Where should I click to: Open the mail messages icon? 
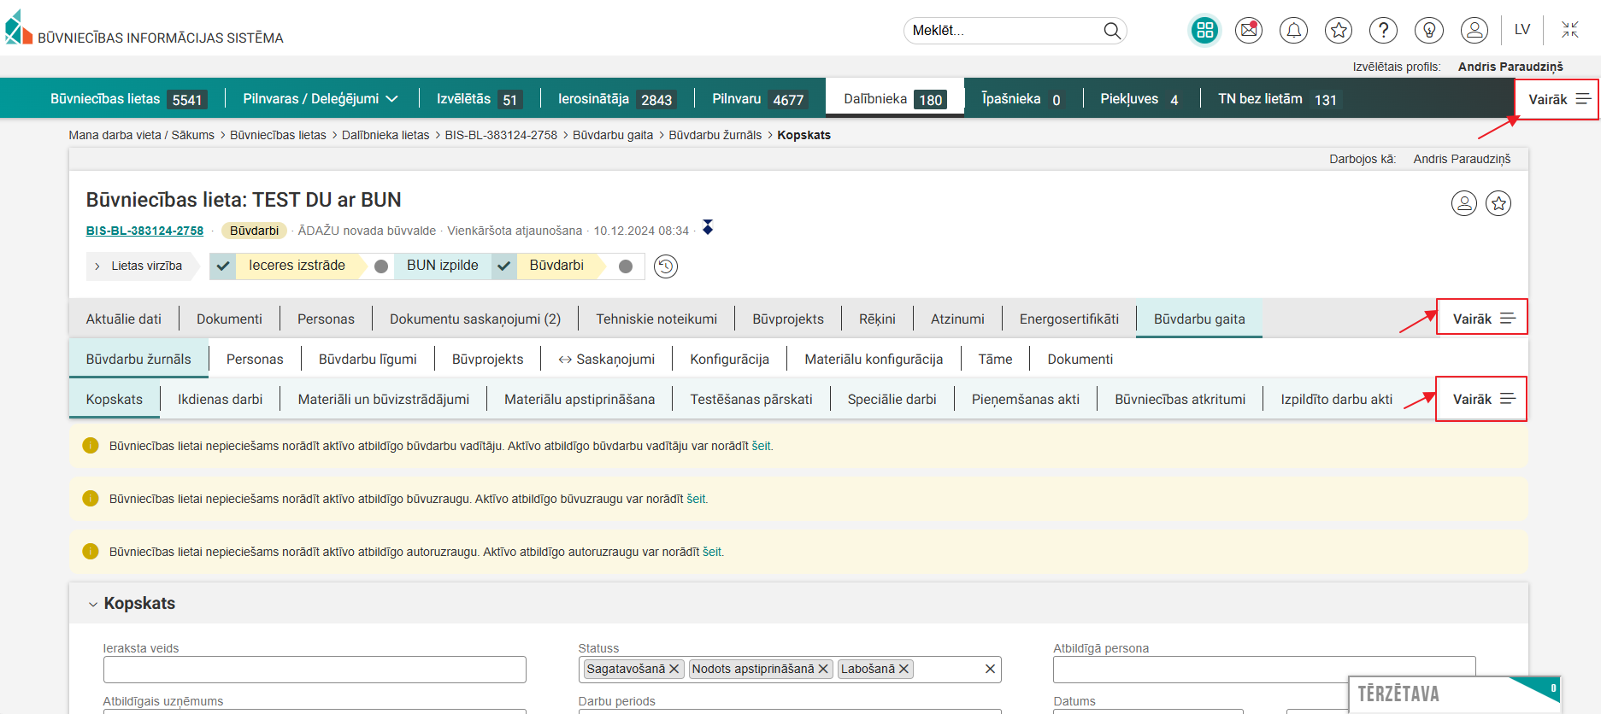tap(1249, 31)
